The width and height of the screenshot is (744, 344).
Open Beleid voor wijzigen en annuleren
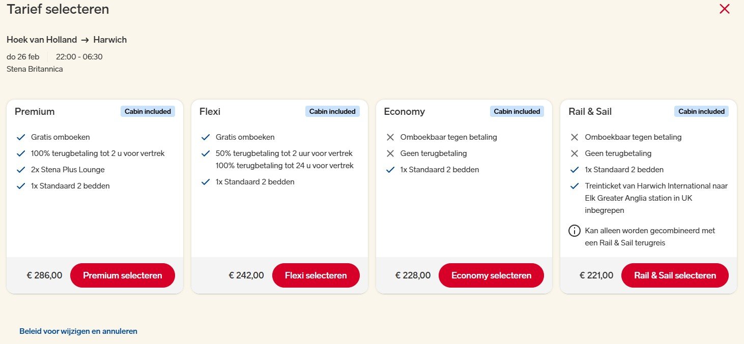[x=78, y=331]
